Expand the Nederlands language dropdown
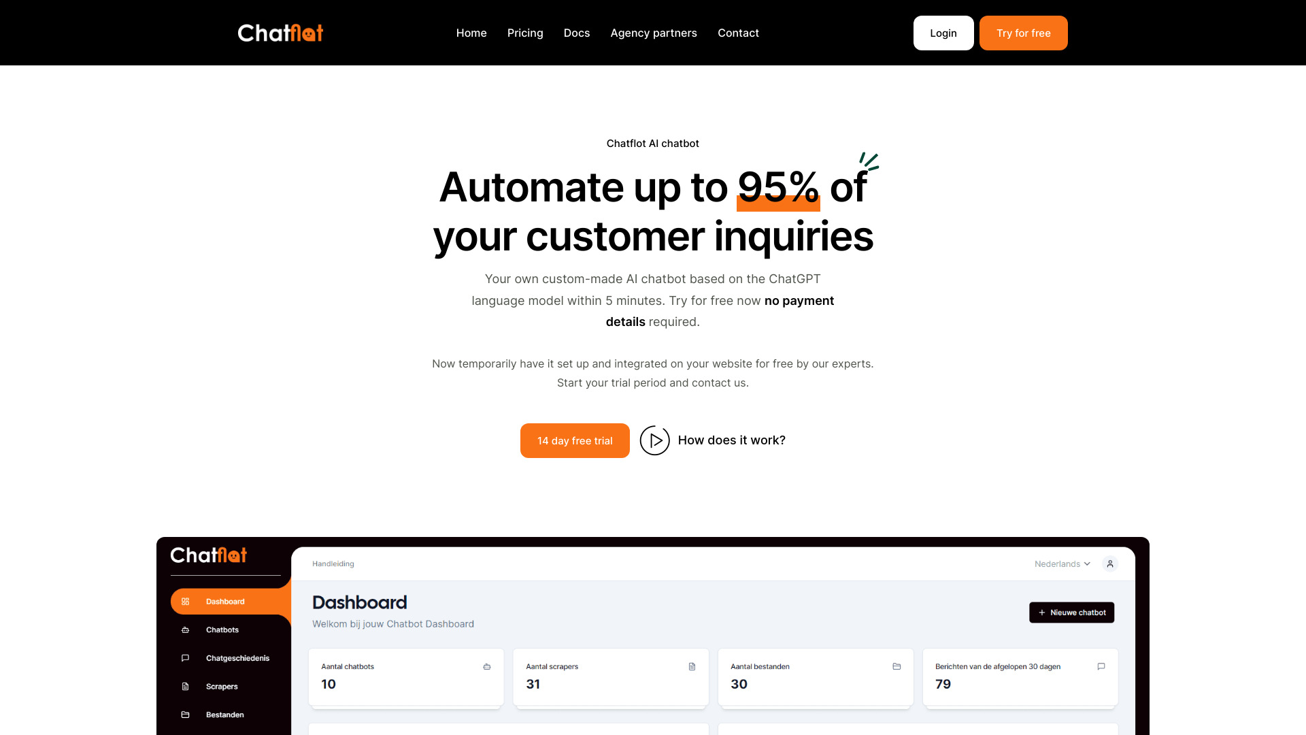Viewport: 1306px width, 735px height. pyautogui.click(x=1062, y=563)
